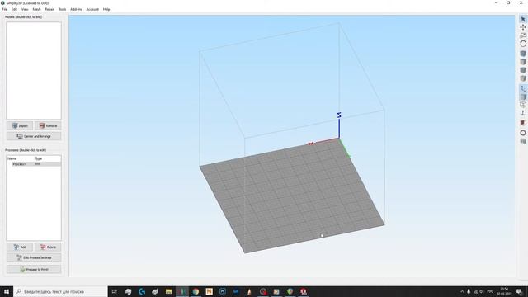528x297 pixels.
Task: Show hidden system tray icons
Action: click(462, 291)
